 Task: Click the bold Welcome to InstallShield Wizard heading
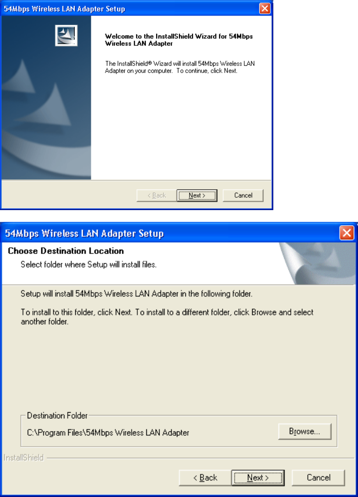point(179,40)
